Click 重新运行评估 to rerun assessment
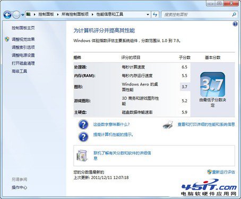Viewport: 241px width, 199px height. click(x=223, y=172)
